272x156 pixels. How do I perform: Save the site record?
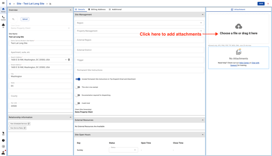pyautogui.click(x=261, y=4)
